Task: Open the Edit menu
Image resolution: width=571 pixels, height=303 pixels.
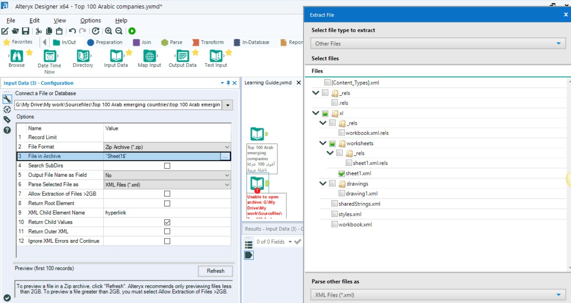Action: click(34, 20)
